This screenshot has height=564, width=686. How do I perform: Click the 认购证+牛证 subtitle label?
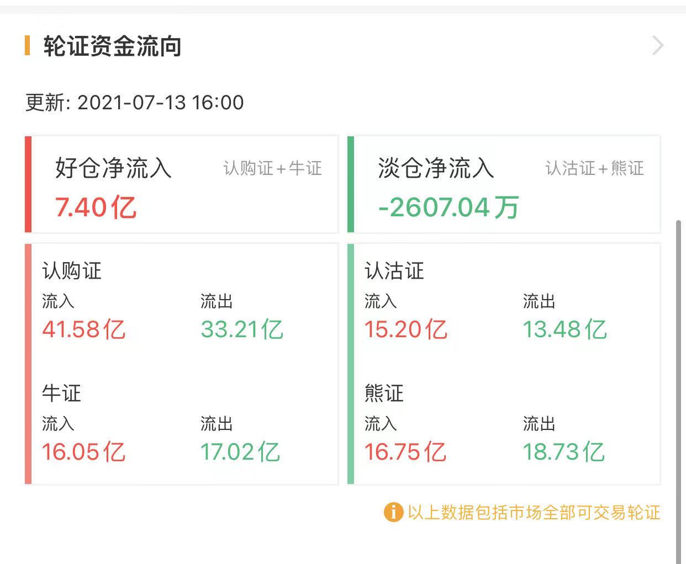[x=272, y=168]
